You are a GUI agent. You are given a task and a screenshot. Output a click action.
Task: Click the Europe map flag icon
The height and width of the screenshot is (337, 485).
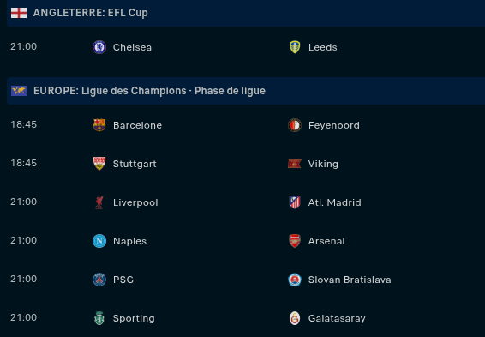[19, 91]
